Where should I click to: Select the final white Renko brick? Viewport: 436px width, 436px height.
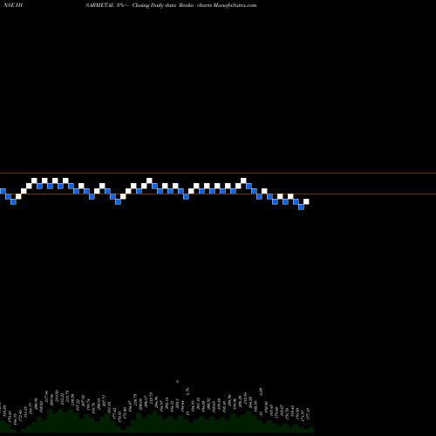(306, 201)
